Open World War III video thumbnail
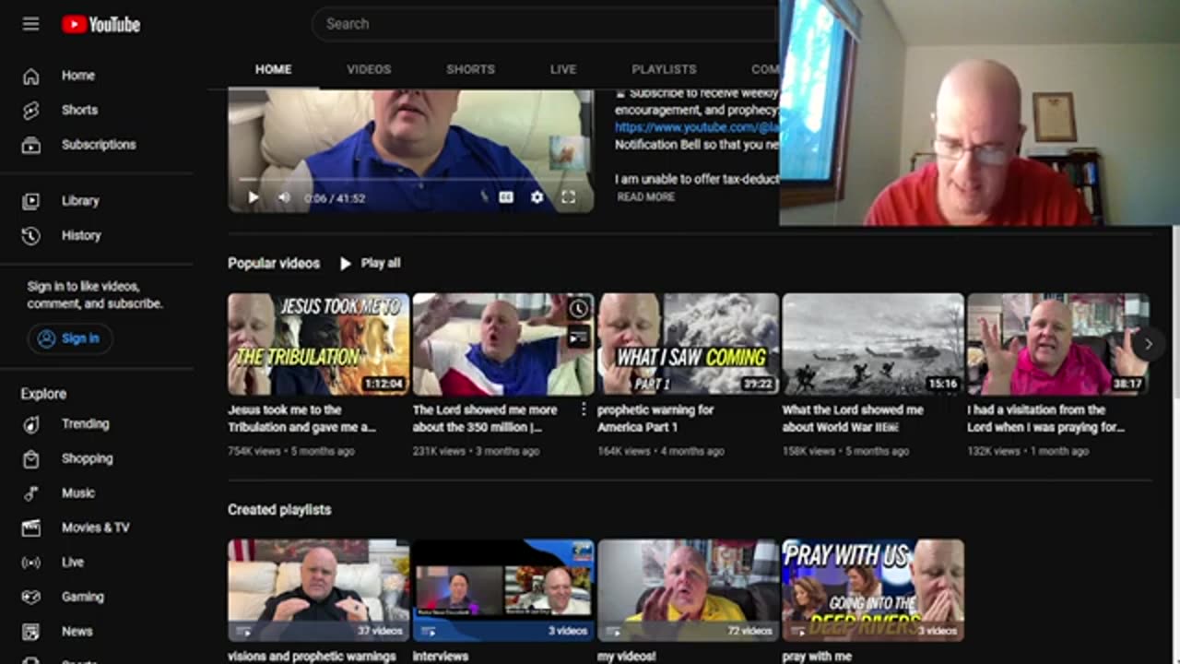This screenshot has width=1180, height=664. [873, 344]
